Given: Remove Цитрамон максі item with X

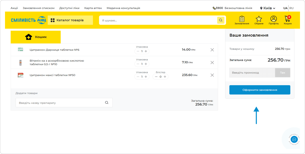Looking at the screenshot, I should [x=212, y=75].
